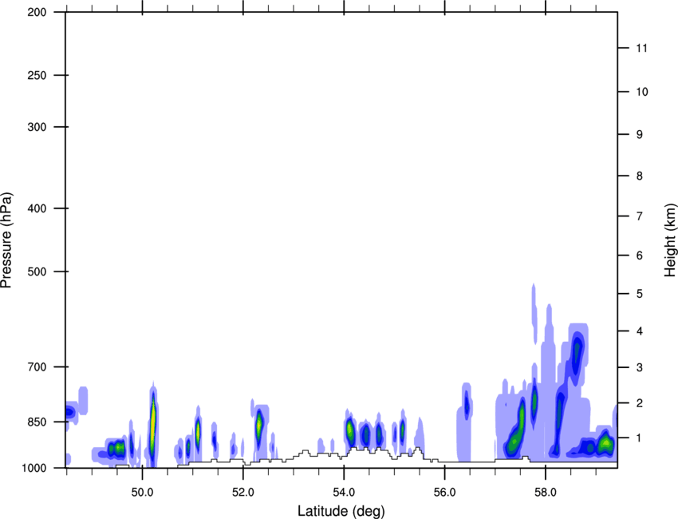The image size is (678, 519).
Task: Click the 400 pressure tick label
Action: click(x=37, y=208)
